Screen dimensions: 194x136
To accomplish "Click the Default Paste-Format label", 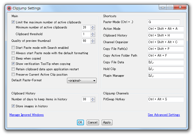I will (x=27, y=80).
